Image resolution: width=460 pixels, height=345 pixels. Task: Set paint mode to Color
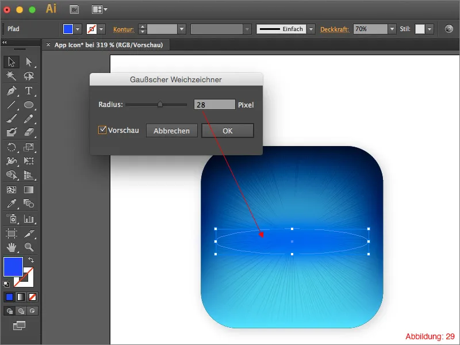pyautogui.click(x=9, y=297)
